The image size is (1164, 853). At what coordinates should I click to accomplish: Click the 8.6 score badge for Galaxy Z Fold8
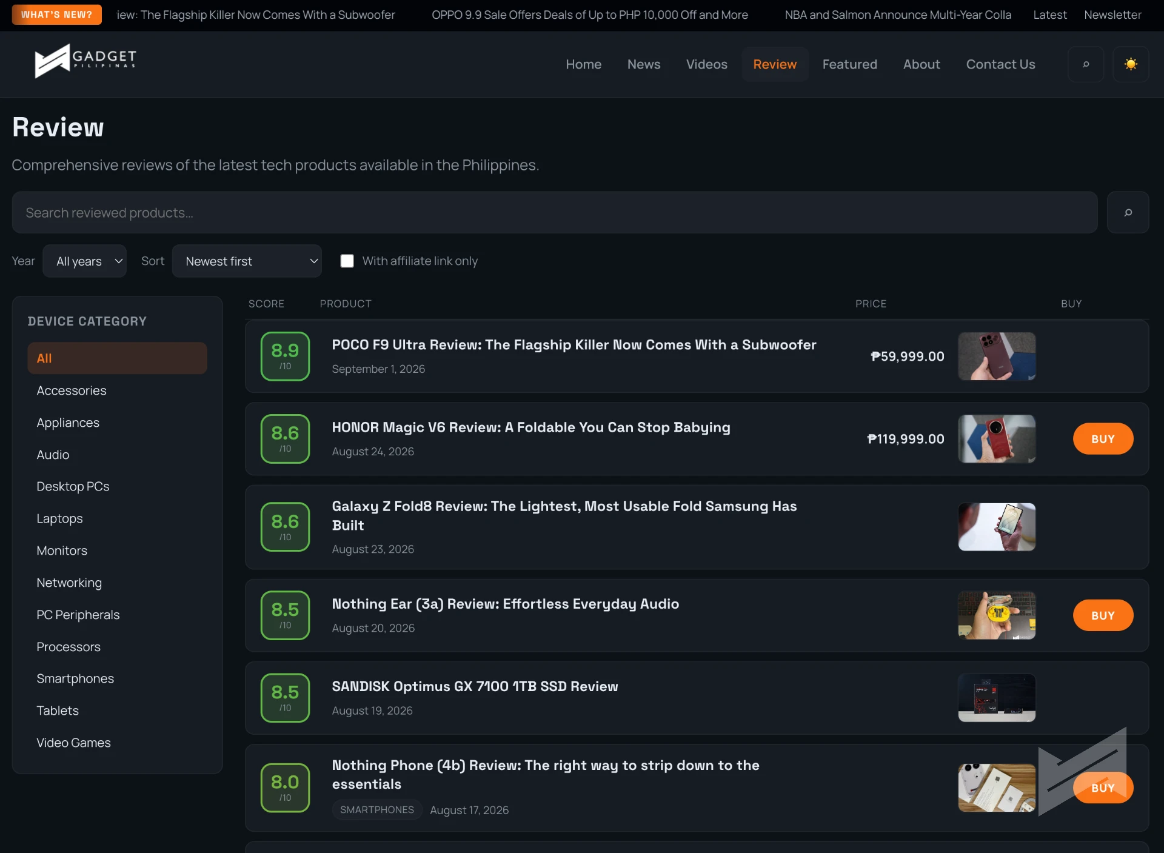(285, 527)
